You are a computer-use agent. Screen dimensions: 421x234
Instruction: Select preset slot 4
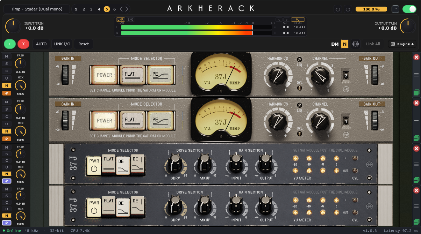[99, 9]
